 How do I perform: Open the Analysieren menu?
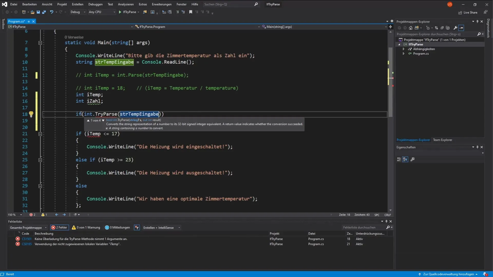point(126,4)
